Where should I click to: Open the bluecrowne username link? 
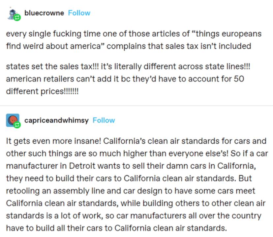(x=44, y=13)
